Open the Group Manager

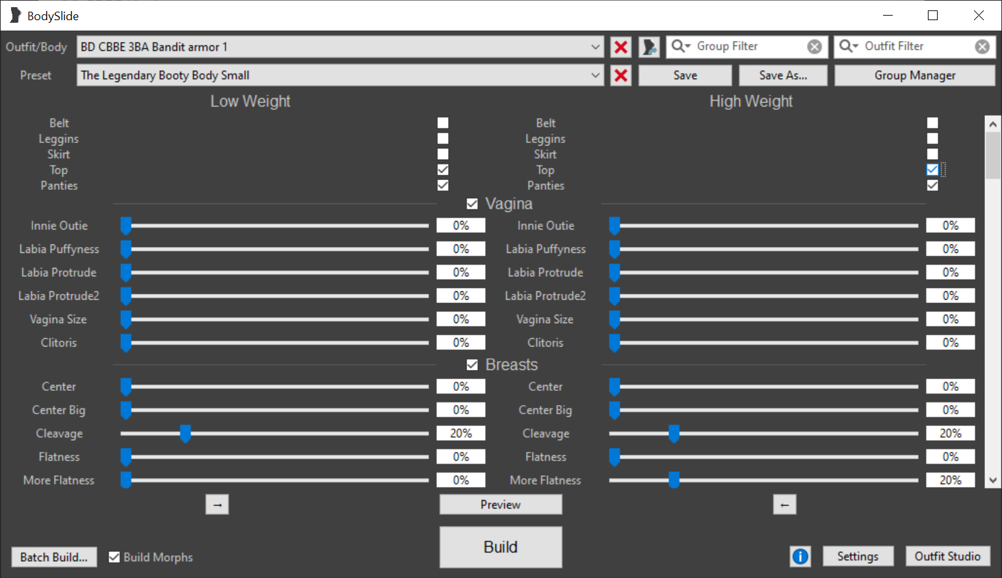915,75
